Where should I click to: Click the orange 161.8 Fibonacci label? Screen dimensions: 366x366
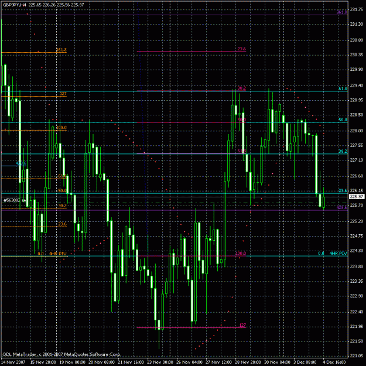tap(61, 50)
